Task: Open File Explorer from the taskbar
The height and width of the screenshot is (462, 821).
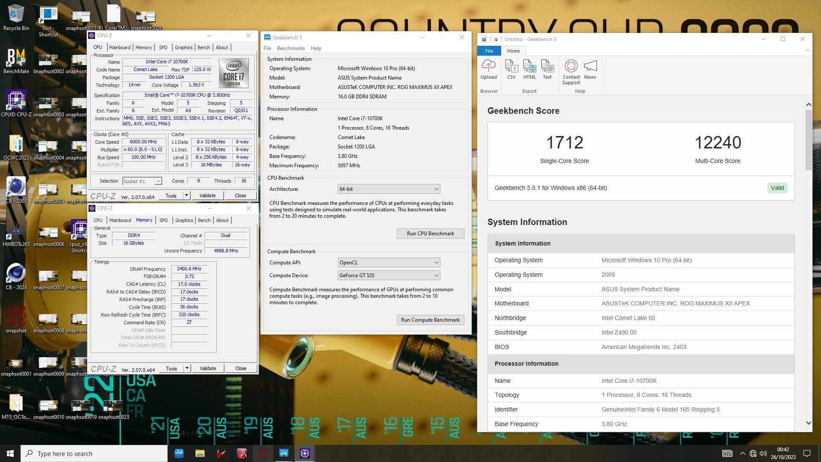Action: (x=200, y=453)
